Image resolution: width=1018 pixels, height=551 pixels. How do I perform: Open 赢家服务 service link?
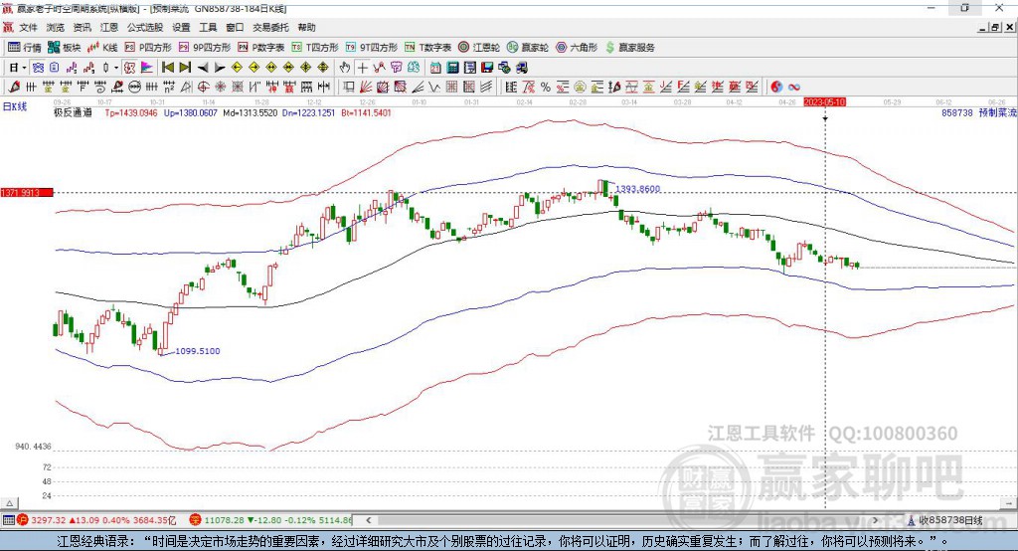pyautogui.click(x=629, y=48)
